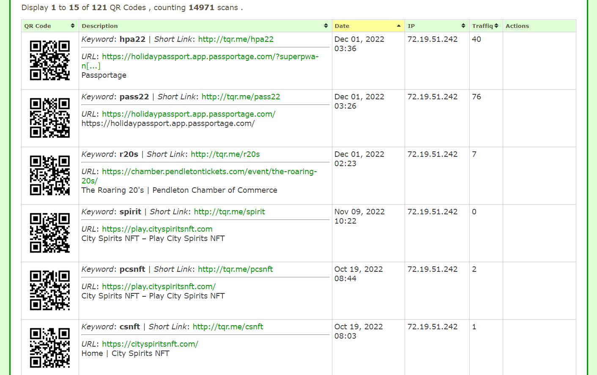Open the pass22 QR code image
This screenshot has width=597, height=375.
pyautogui.click(x=50, y=118)
